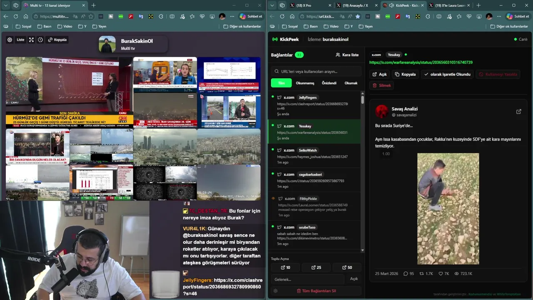Click the Liste button in Multi tv
This screenshot has height=300, width=533.
pyautogui.click(x=20, y=40)
